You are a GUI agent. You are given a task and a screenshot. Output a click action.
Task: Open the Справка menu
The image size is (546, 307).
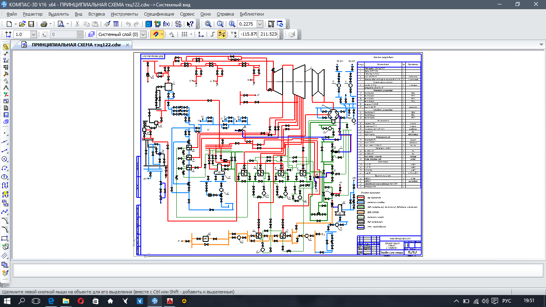[x=225, y=14]
